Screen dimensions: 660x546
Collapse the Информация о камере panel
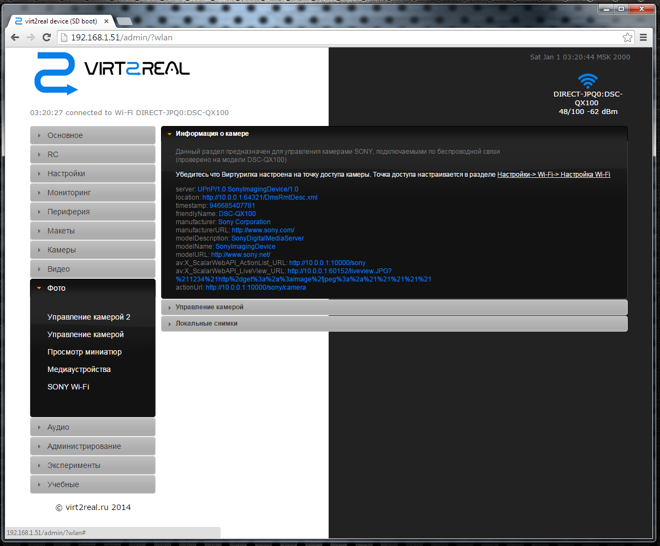point(394,134)
